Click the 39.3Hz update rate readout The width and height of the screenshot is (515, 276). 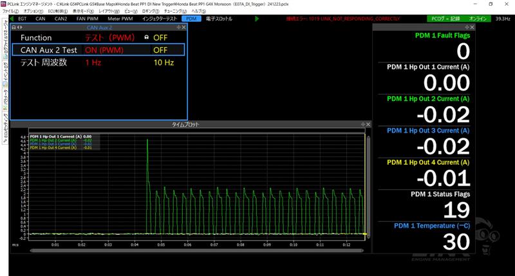503,19
